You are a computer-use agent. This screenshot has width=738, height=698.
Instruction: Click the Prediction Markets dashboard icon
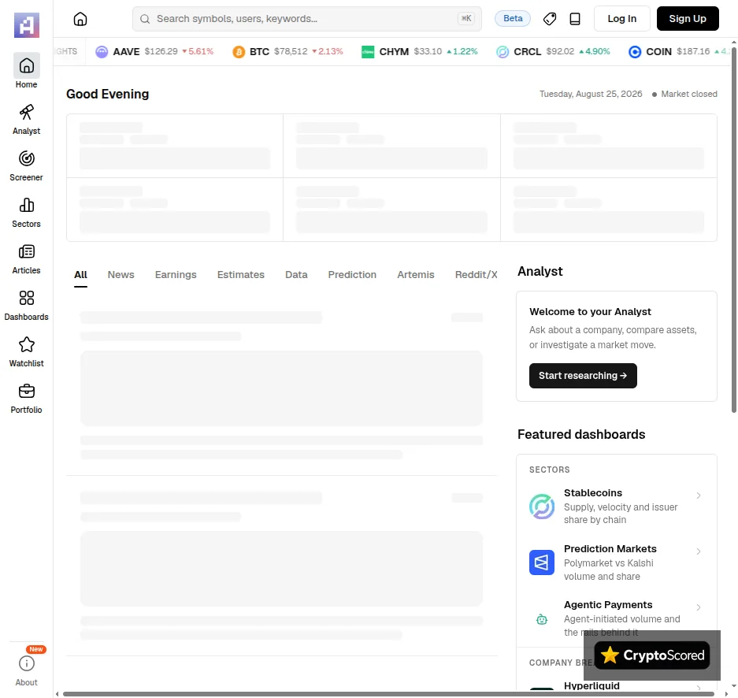(542, 562)
